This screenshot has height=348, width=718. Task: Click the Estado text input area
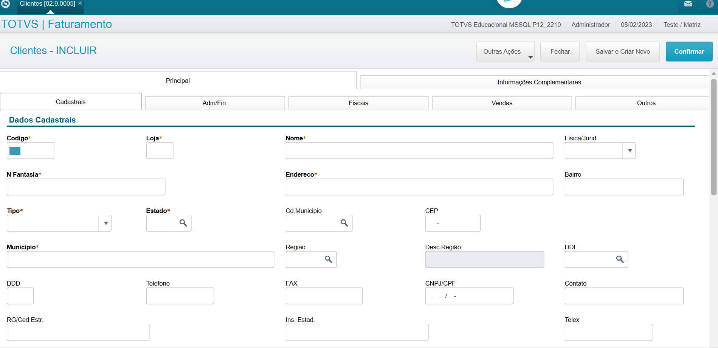click(162, 223)
